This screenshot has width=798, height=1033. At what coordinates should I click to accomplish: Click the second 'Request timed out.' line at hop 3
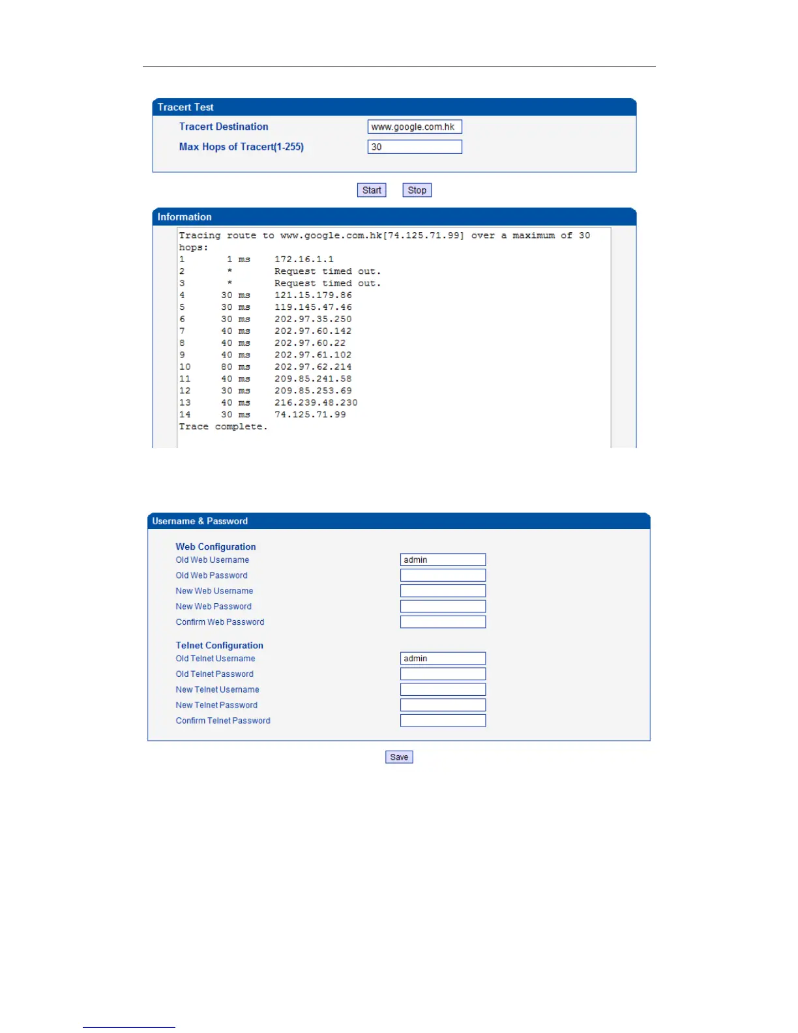click(x=327, y=284)
